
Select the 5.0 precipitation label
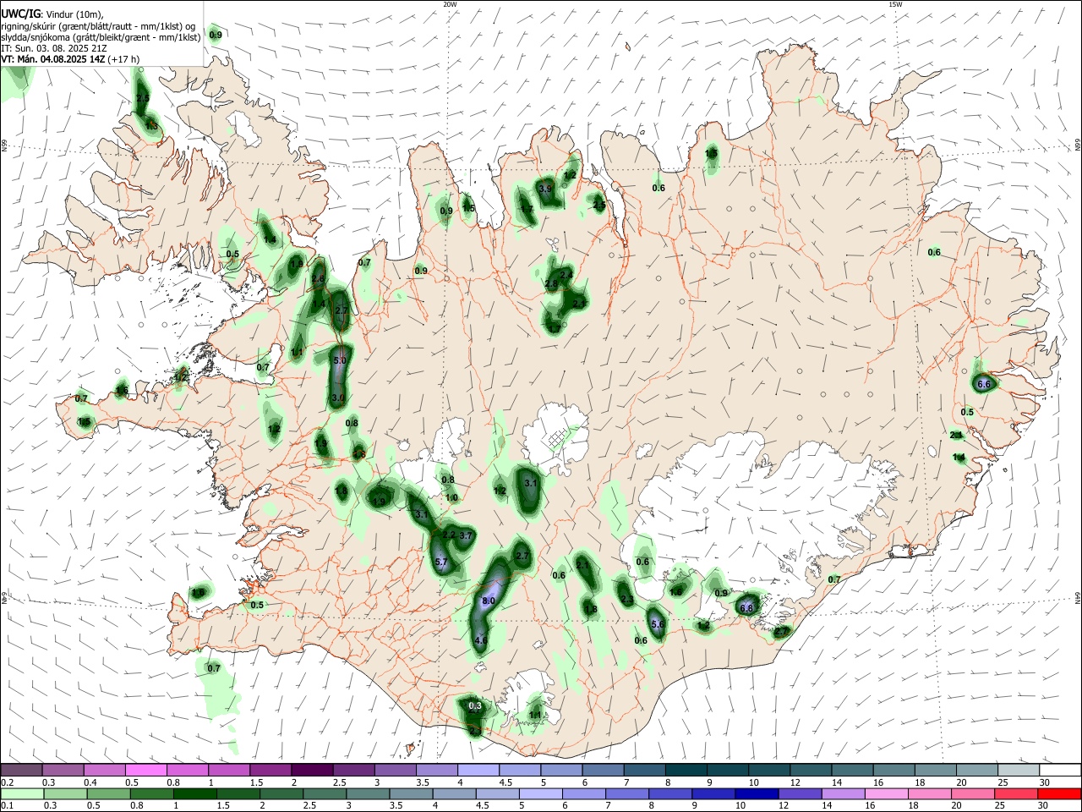340,360
